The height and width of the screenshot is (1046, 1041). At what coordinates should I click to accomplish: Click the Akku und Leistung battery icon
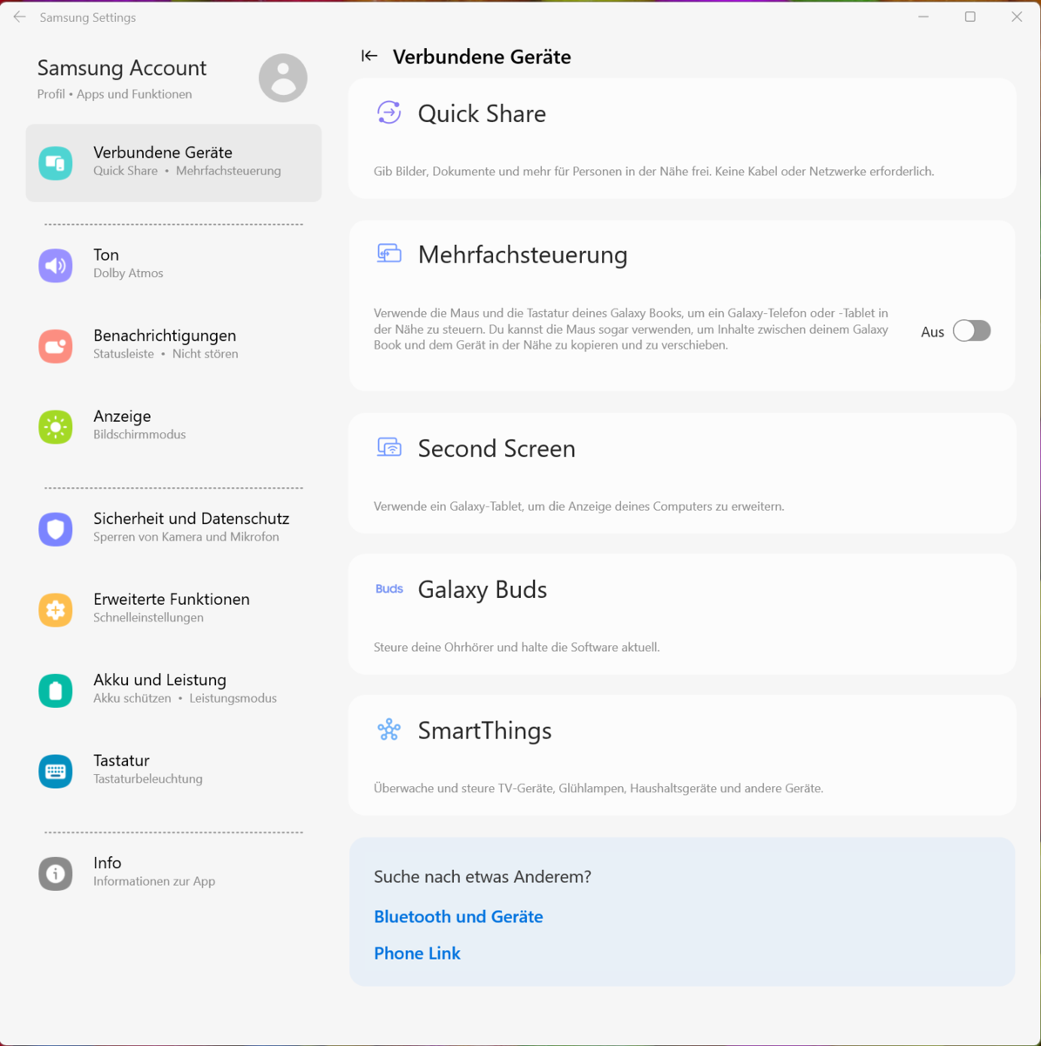56,690
